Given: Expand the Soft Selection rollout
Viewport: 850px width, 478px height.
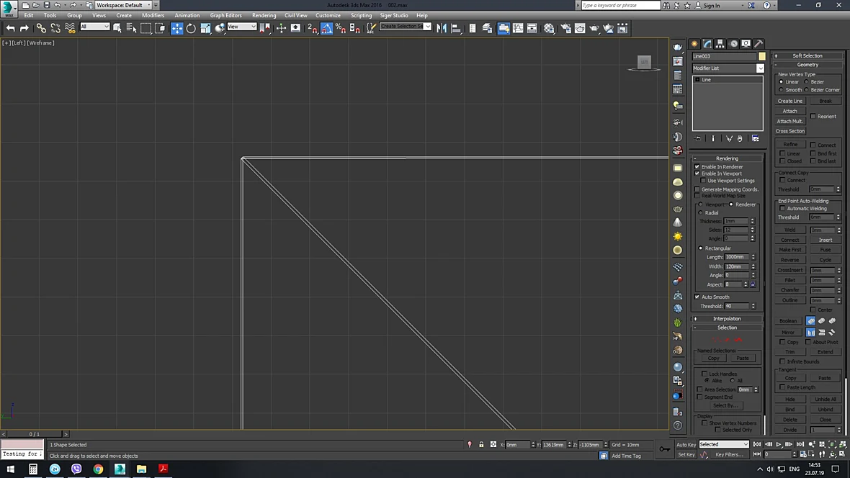Looking at the screenshot, I should coord(807,56).
